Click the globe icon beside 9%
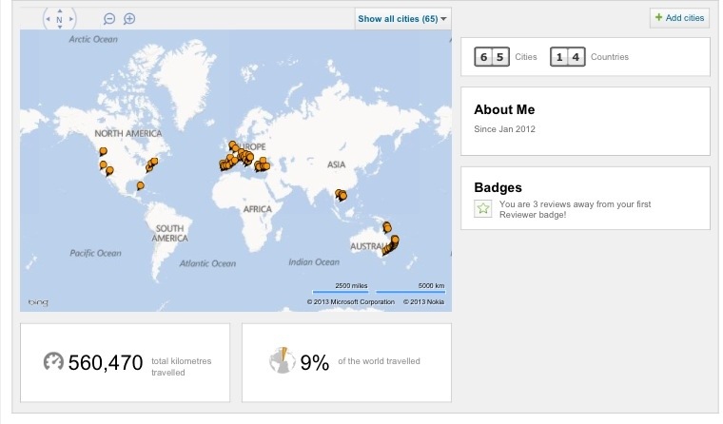 point(282,361)
